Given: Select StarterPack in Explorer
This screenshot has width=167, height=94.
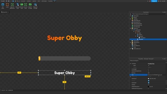Looking at the screenshot, I should point(136,41).
